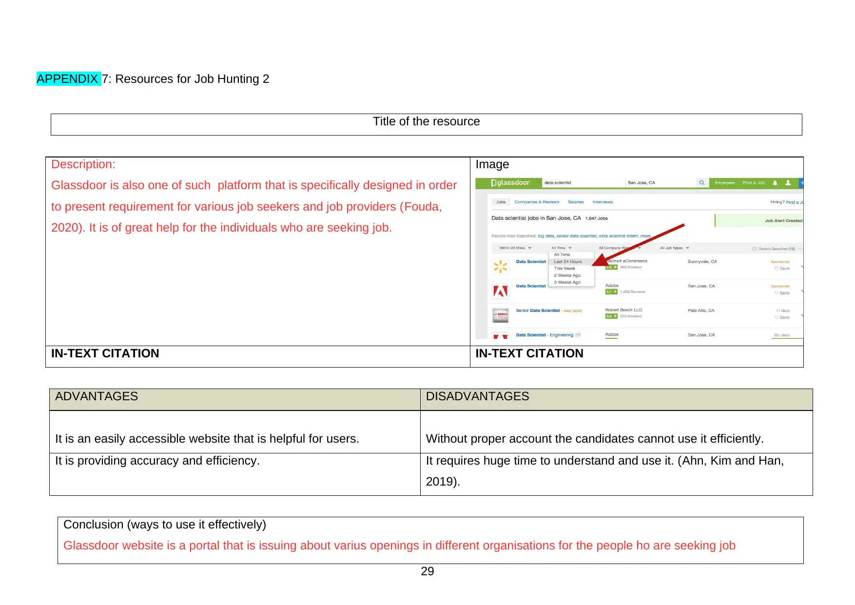Click the Adobe logo in the second job row

[x=501, y=291]
